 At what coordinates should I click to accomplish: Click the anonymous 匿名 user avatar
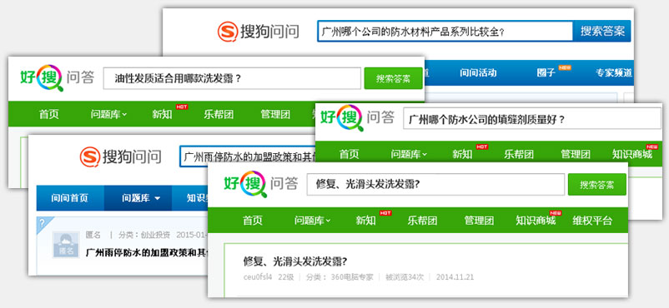click(x=66, y=245)
